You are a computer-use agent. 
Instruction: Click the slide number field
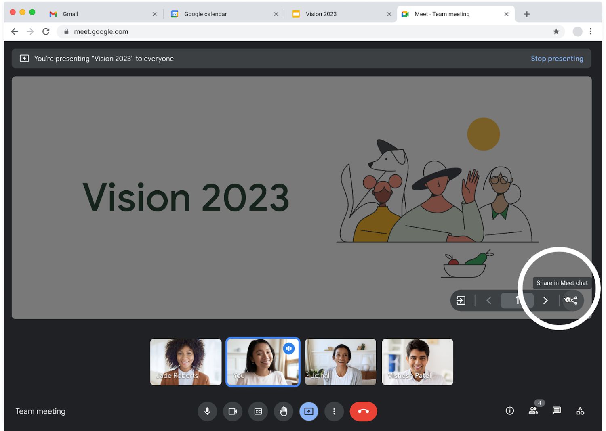(517, 300)
